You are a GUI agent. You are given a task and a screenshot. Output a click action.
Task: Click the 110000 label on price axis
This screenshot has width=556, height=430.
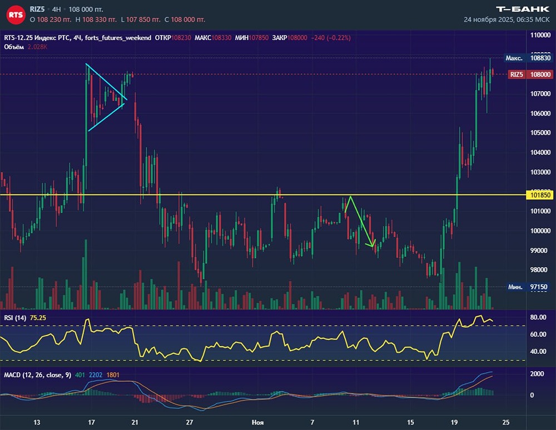[x=540, y=35]
